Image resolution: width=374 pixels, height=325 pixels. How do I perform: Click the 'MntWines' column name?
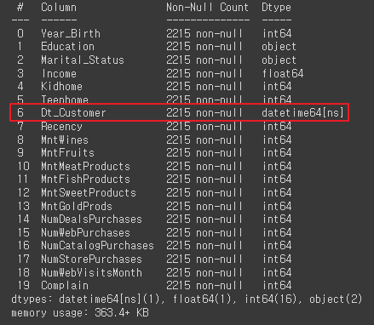pyautogui.click(x=65, y=140)
